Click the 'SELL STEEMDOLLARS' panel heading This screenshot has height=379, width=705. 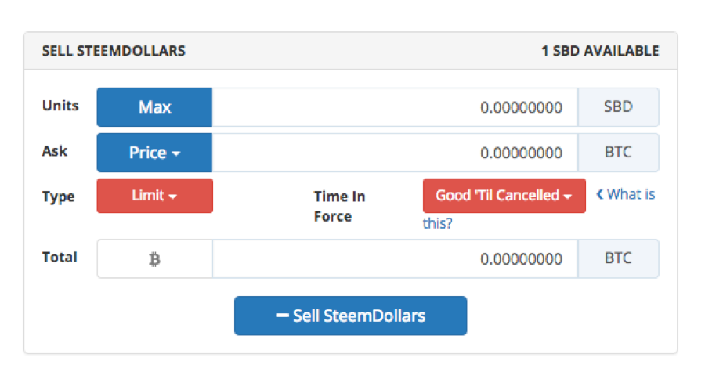pyautogui.click(x=114, y=51)
